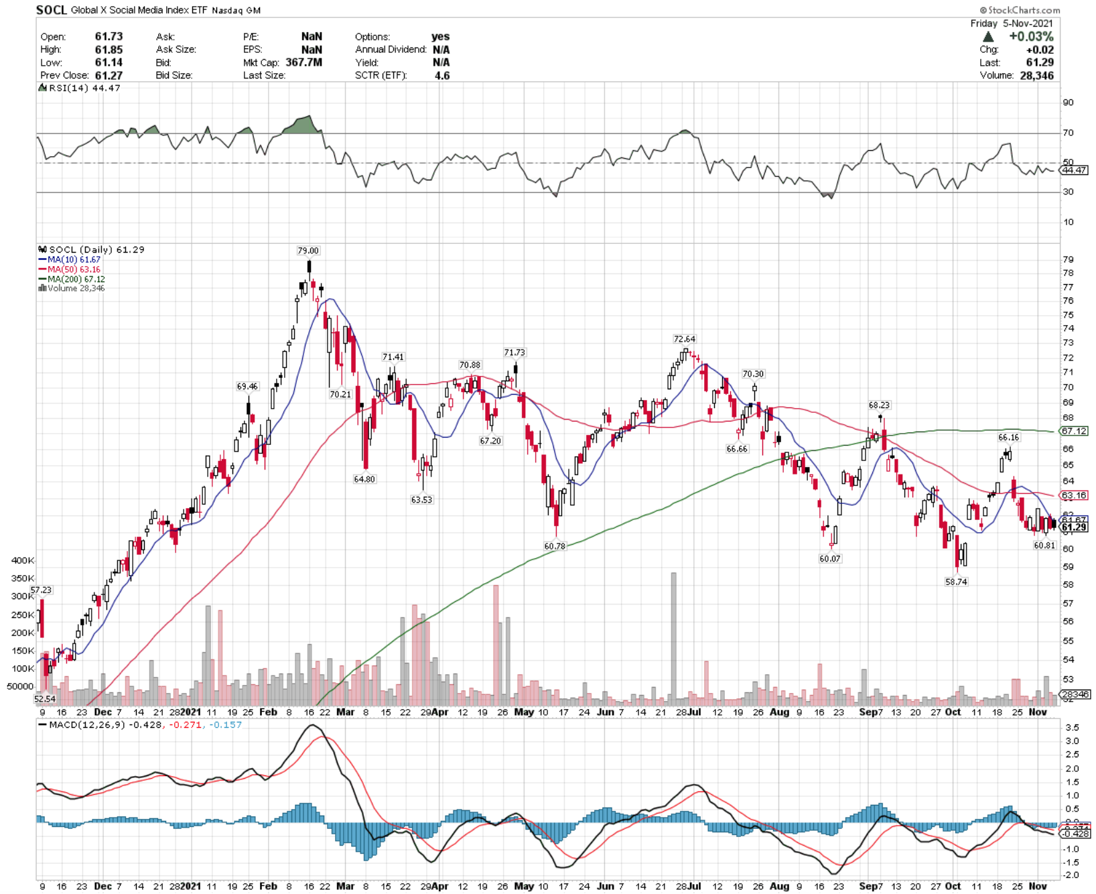
Task: Click the SOCL ticker symbol in the title
Action: click(x=52, y=9)
